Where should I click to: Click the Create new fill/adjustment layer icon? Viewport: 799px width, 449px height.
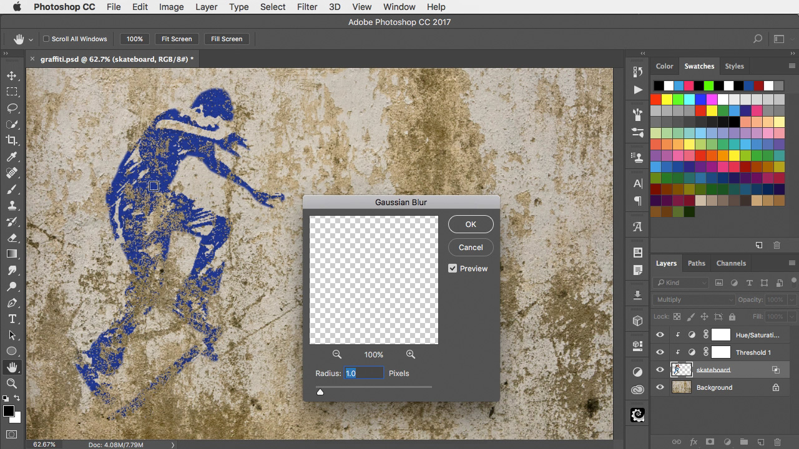726,442
